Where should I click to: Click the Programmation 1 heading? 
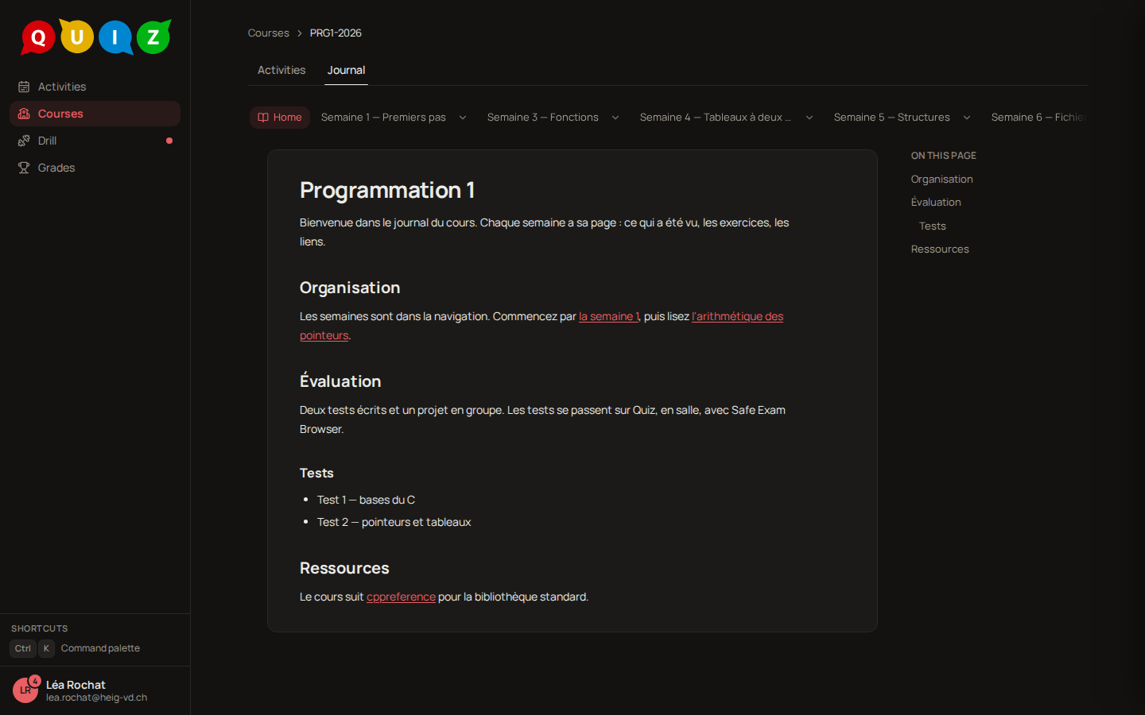[387, 191]
